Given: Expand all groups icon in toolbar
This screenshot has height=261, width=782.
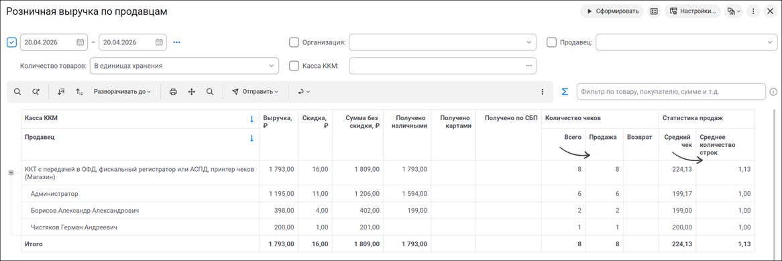Looking at the screenshot, I should [x=79, y=92].
